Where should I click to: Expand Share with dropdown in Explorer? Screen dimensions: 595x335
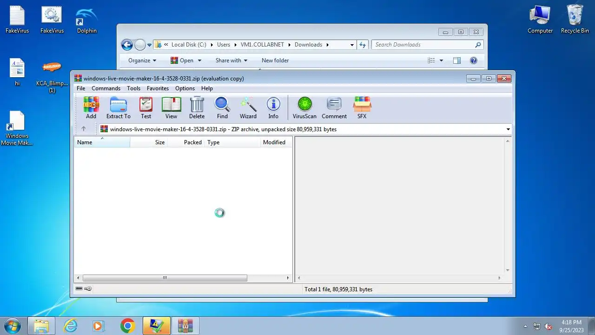[x=231, y=60]
